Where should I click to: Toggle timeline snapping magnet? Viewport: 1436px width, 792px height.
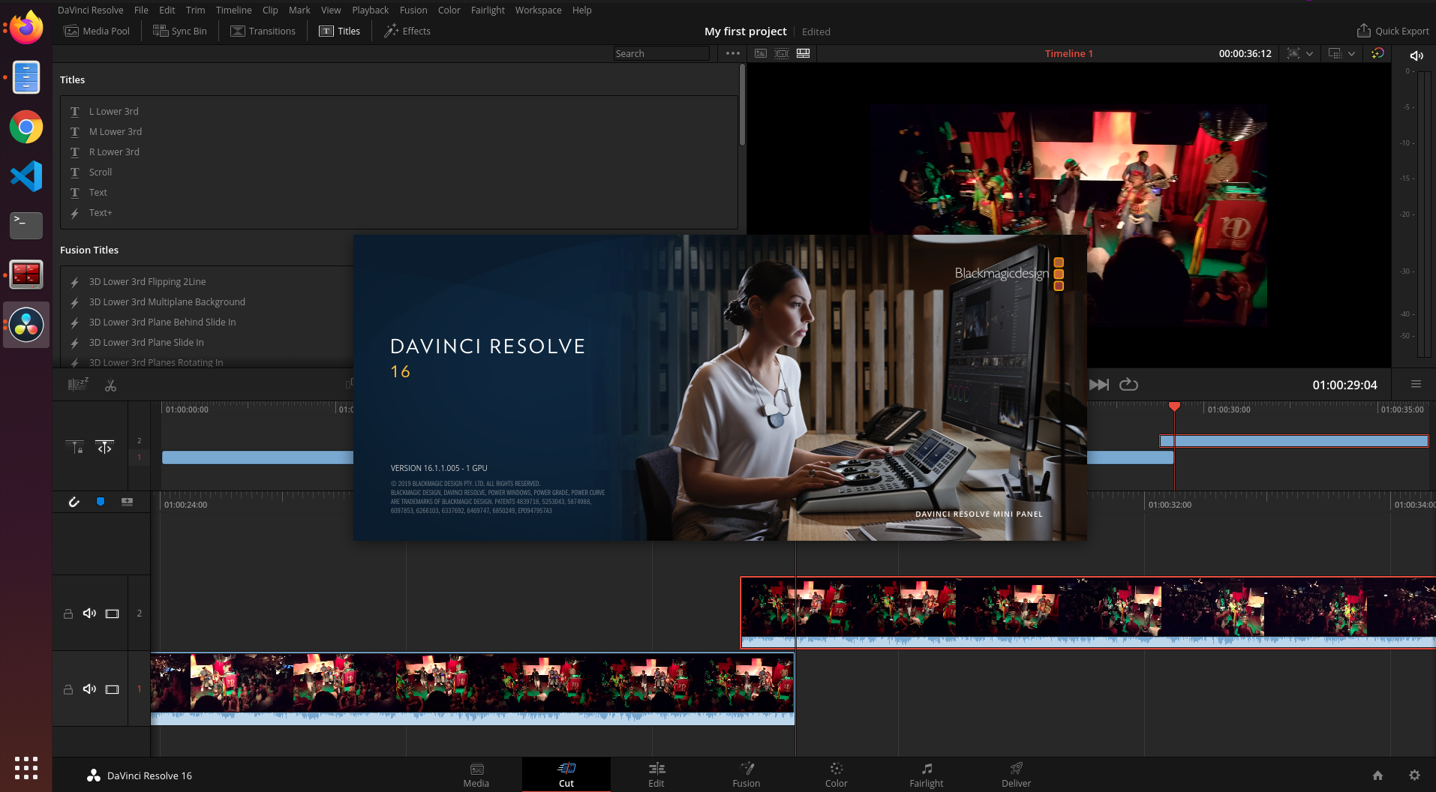click(x=74, y=502)
